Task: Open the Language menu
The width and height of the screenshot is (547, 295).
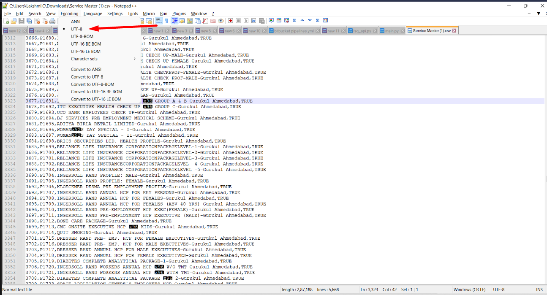Action: click(93, 14)
